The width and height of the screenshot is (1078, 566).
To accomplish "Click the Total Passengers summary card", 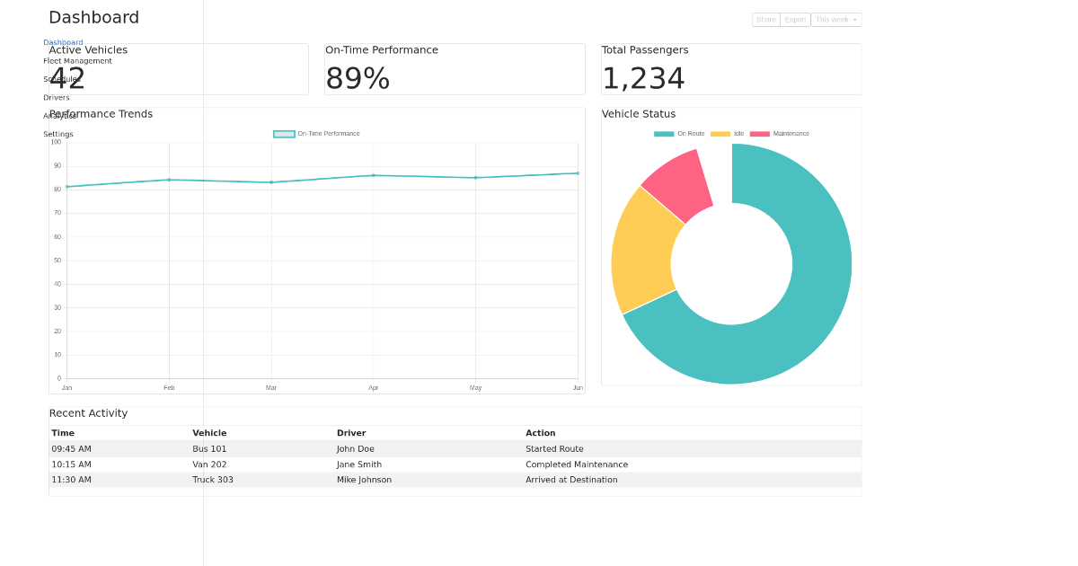I will 730,68.
